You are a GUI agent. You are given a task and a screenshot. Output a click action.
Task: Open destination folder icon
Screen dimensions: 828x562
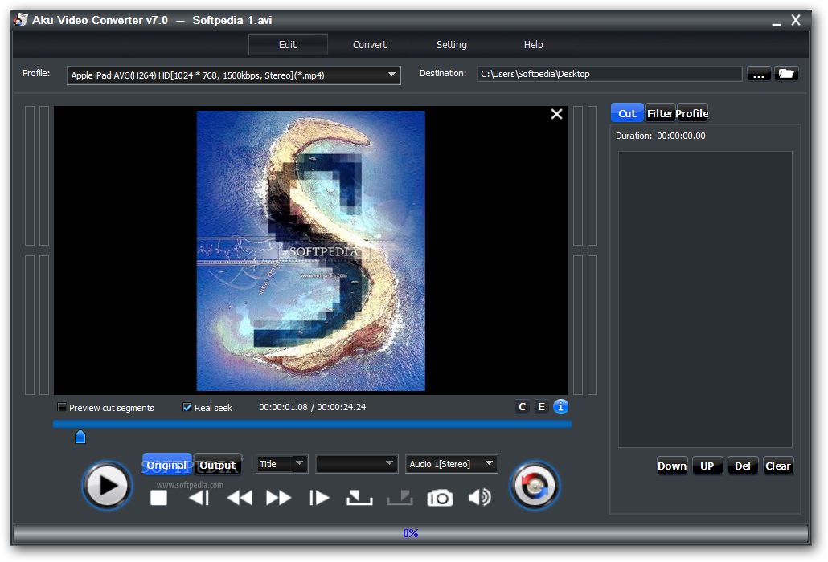click(786, 74)
